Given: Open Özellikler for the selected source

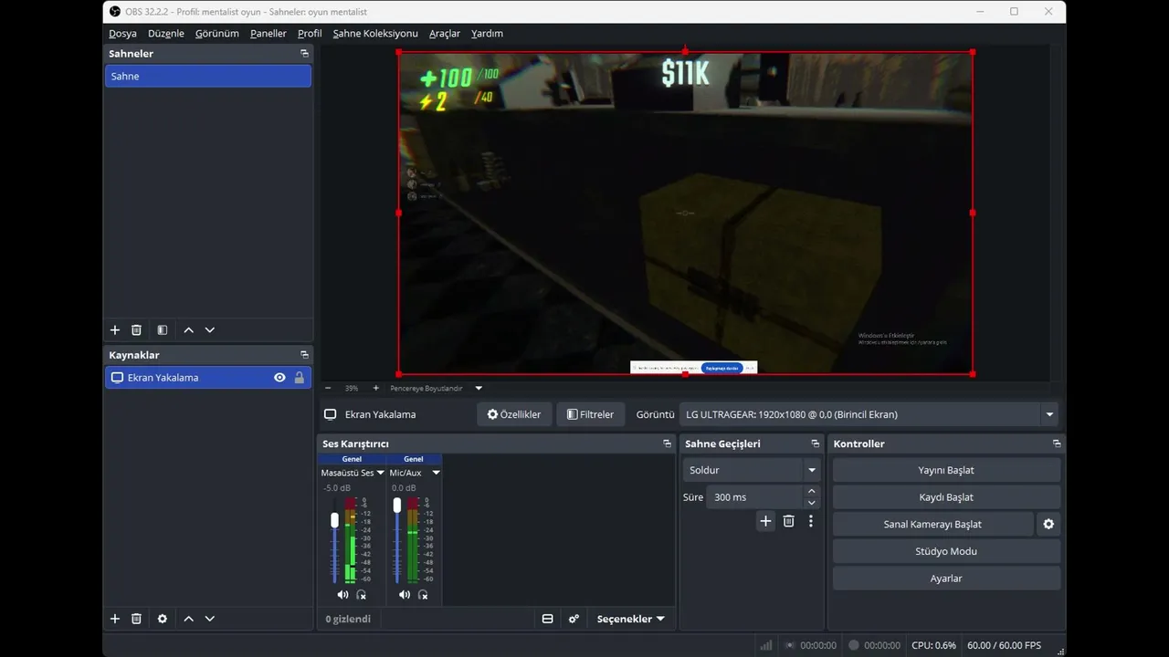Looking at the screenshot, I should pyautogui.click(x=514, y=414).
